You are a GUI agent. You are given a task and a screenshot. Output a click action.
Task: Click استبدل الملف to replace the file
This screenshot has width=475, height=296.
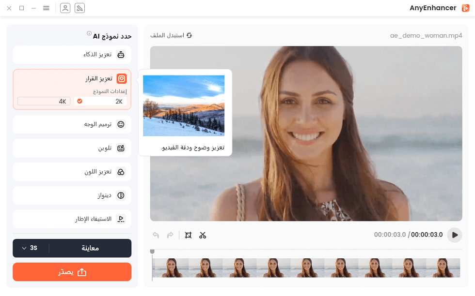(x=171, y=36)
